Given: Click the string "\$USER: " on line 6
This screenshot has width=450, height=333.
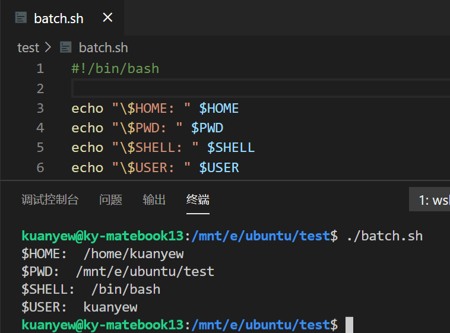Looking at the screenshot, I should 151,167.
